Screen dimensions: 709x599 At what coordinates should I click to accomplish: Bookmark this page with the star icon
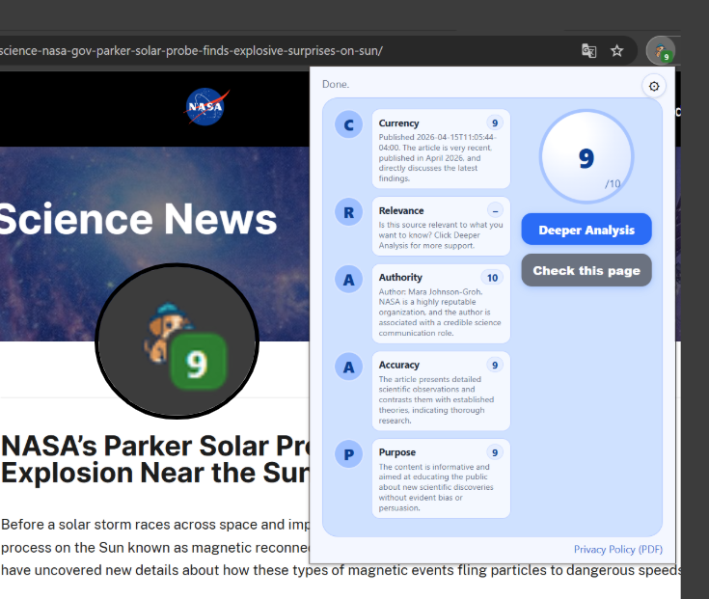[x=617, y=50]
